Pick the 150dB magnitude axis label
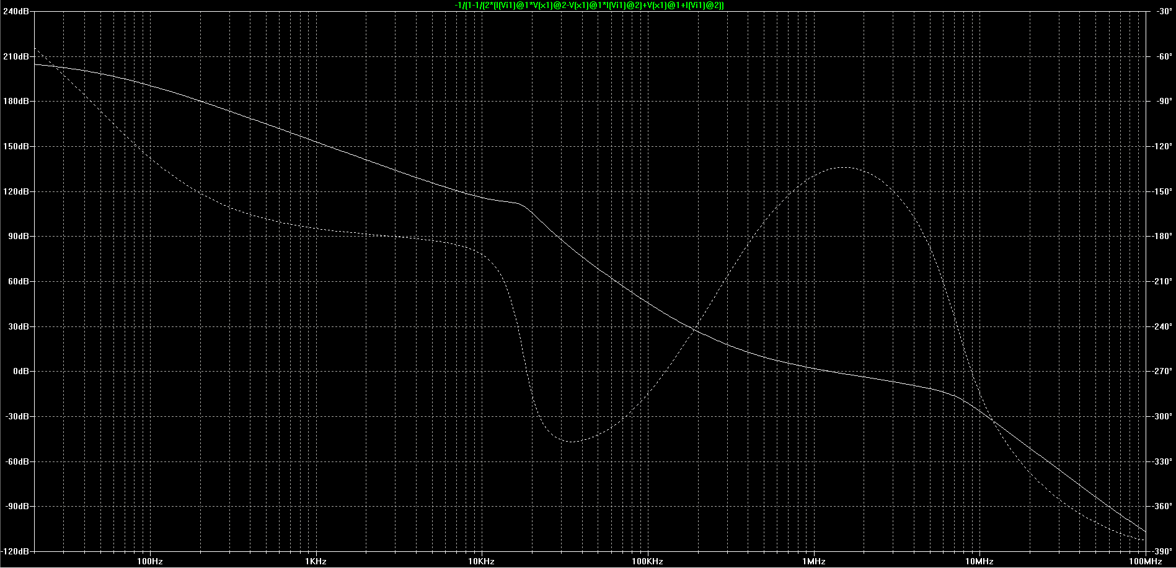 coord(15,147)
